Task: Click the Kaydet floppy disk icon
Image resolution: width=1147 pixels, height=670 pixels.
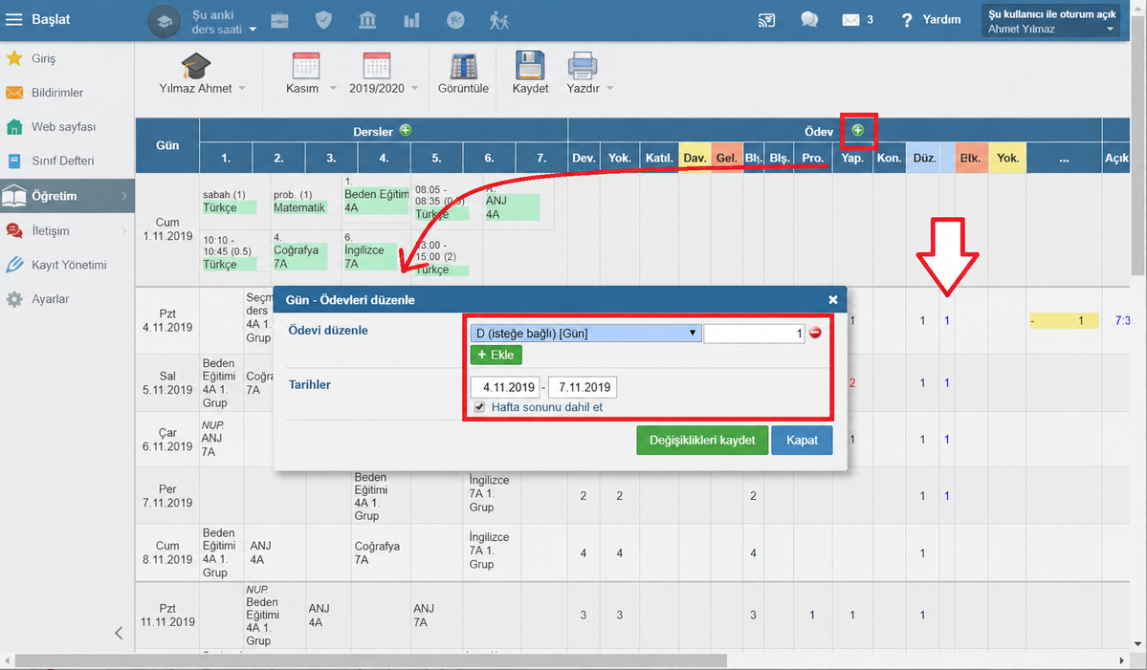Action: [530, 66]
